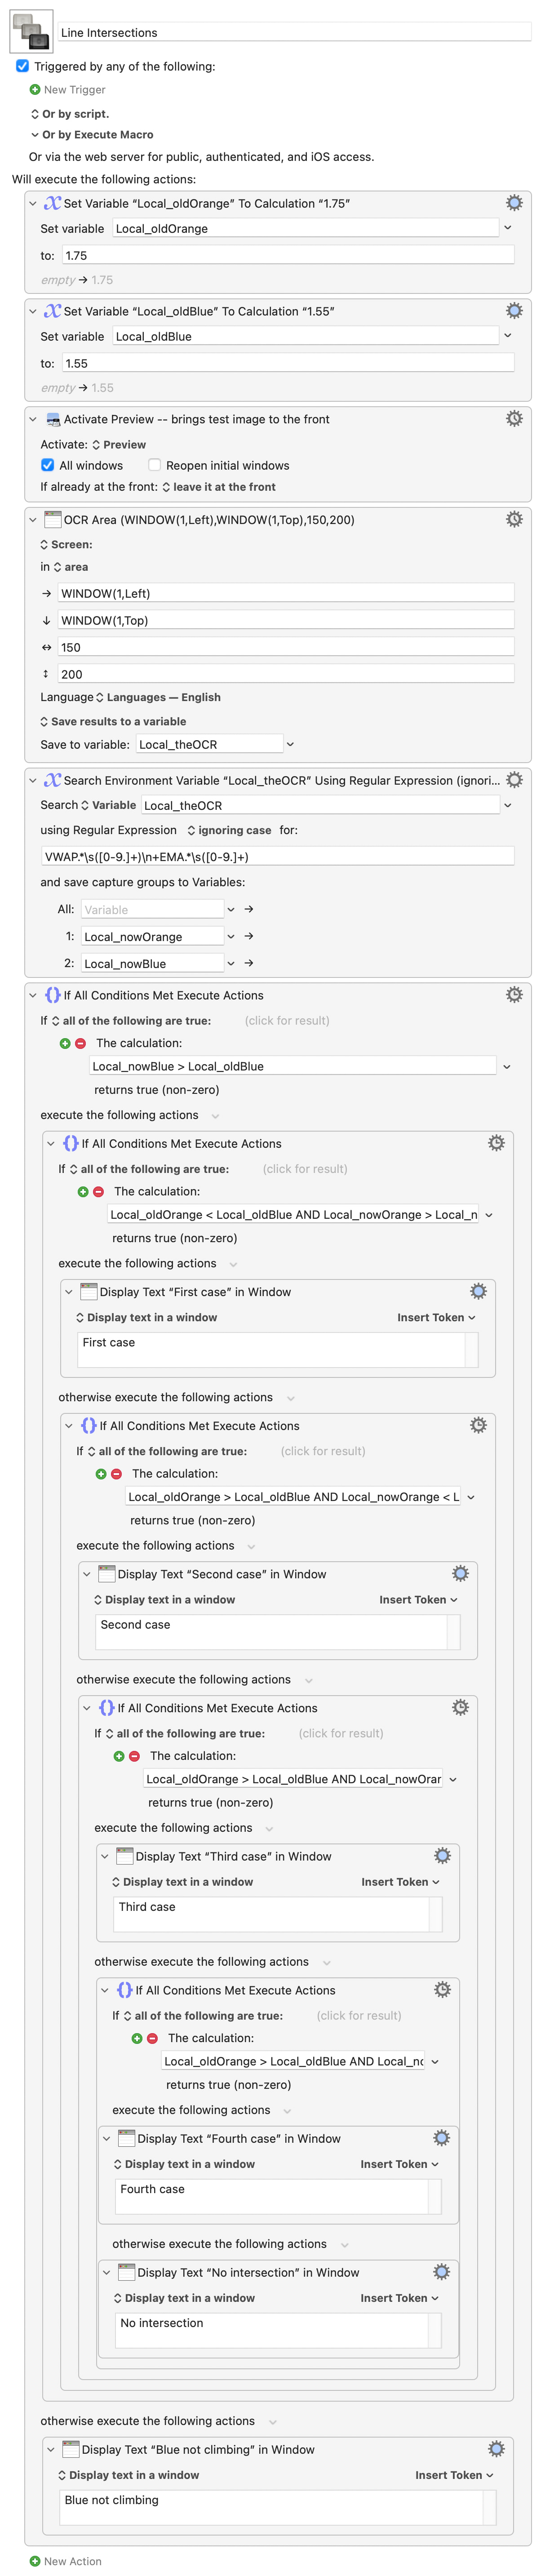The height and width of the screenshot is (2576, 541).
Task: Open gear menu for Display Text First case action
Action: pos(478,1291)
